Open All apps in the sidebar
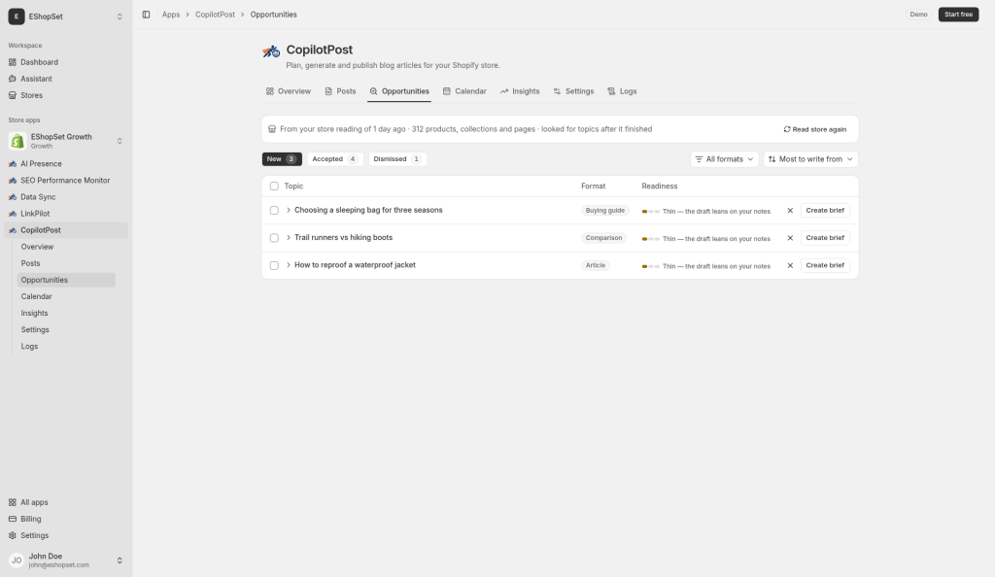Image resolution: width=995 pixels, height=577 pixels. [66, 502]
